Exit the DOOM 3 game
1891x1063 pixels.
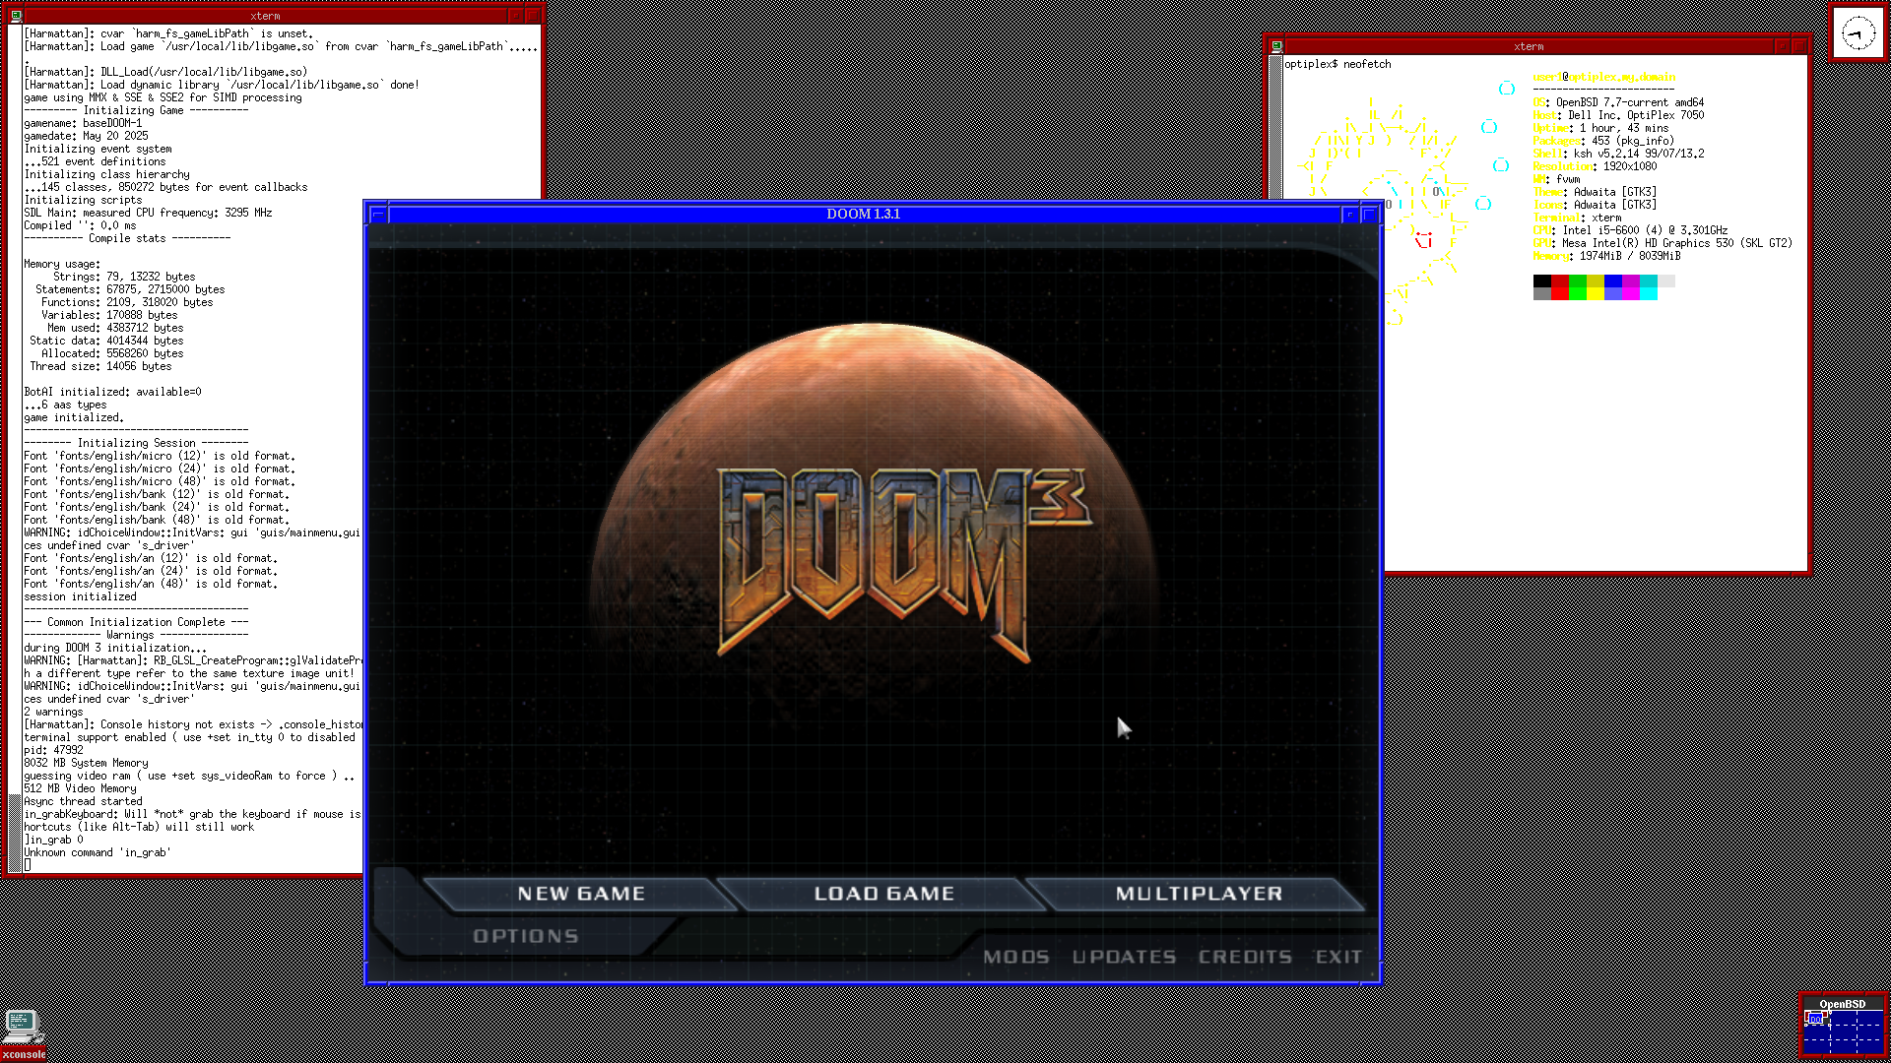pos(1338,957)
